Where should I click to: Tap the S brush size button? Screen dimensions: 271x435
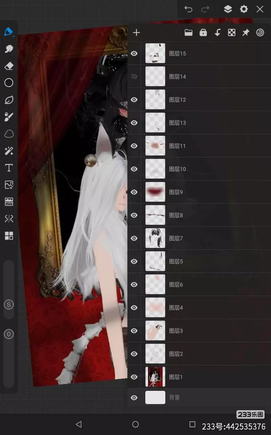point(9,304)
